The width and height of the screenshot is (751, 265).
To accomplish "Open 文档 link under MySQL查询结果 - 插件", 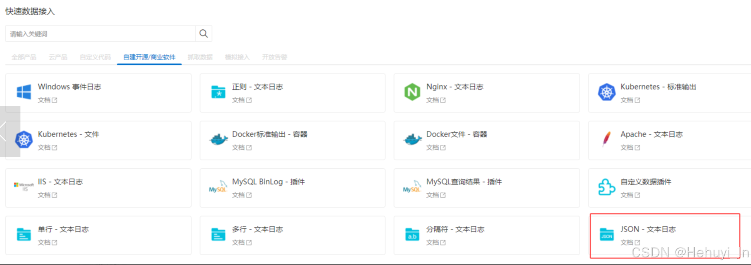I will (436, 195).
